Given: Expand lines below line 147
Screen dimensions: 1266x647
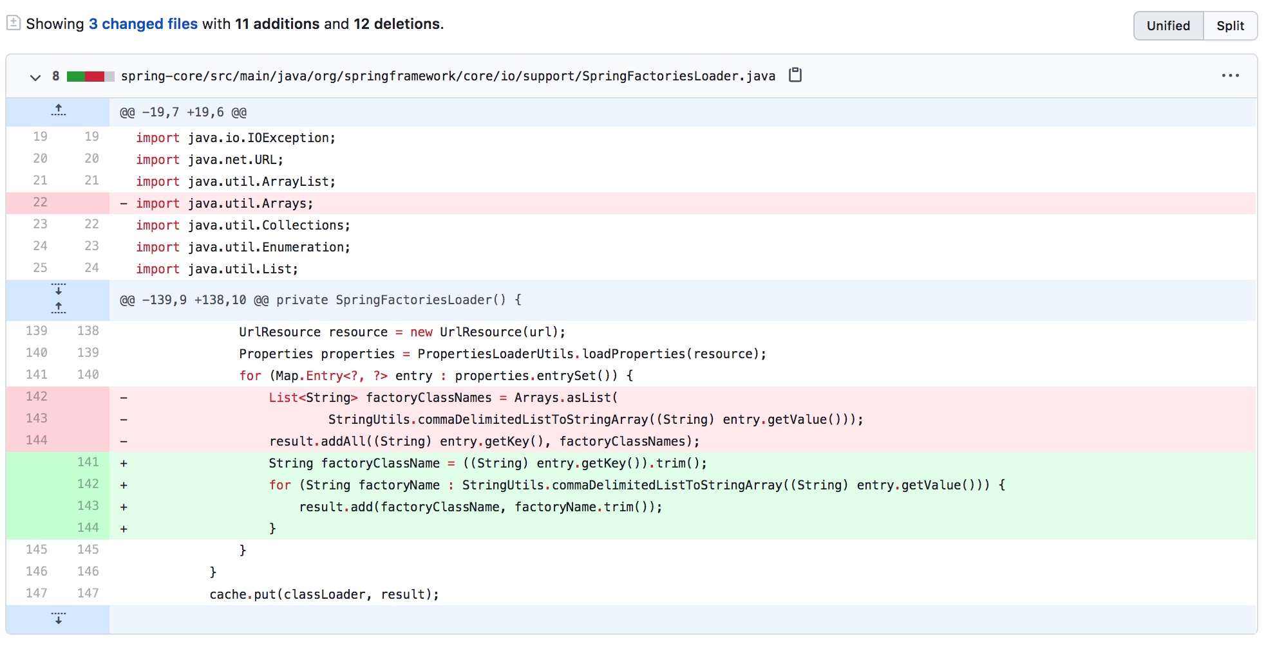Looking at the screenshot, I should click(x=58, y=619).
